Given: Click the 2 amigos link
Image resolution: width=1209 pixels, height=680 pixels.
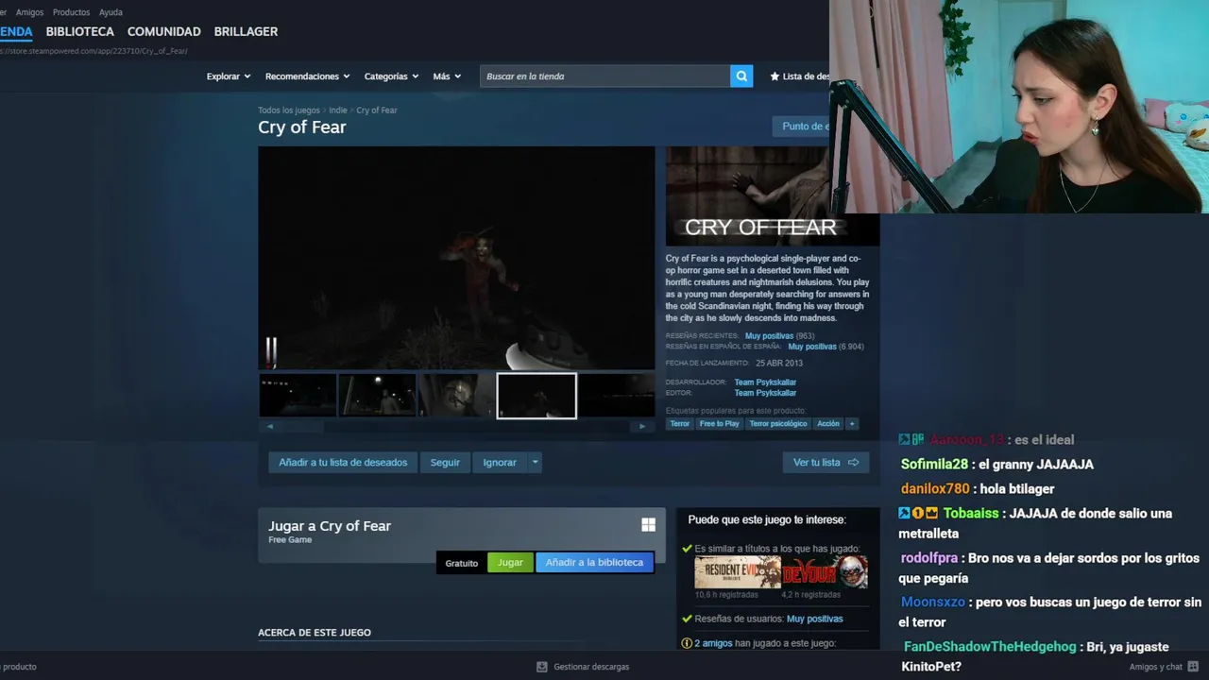Looking at the screenshot, I should 713,643.
